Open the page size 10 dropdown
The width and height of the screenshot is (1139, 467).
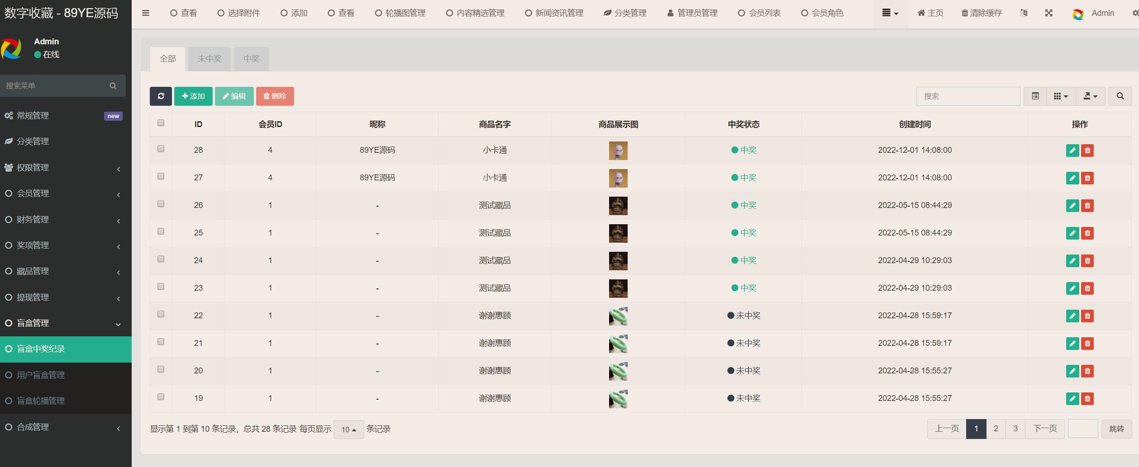pos(348,429)
